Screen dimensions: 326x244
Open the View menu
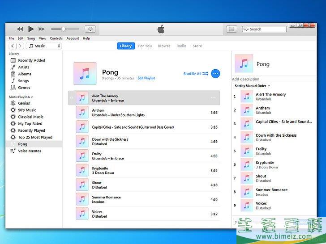coord(43,38)
